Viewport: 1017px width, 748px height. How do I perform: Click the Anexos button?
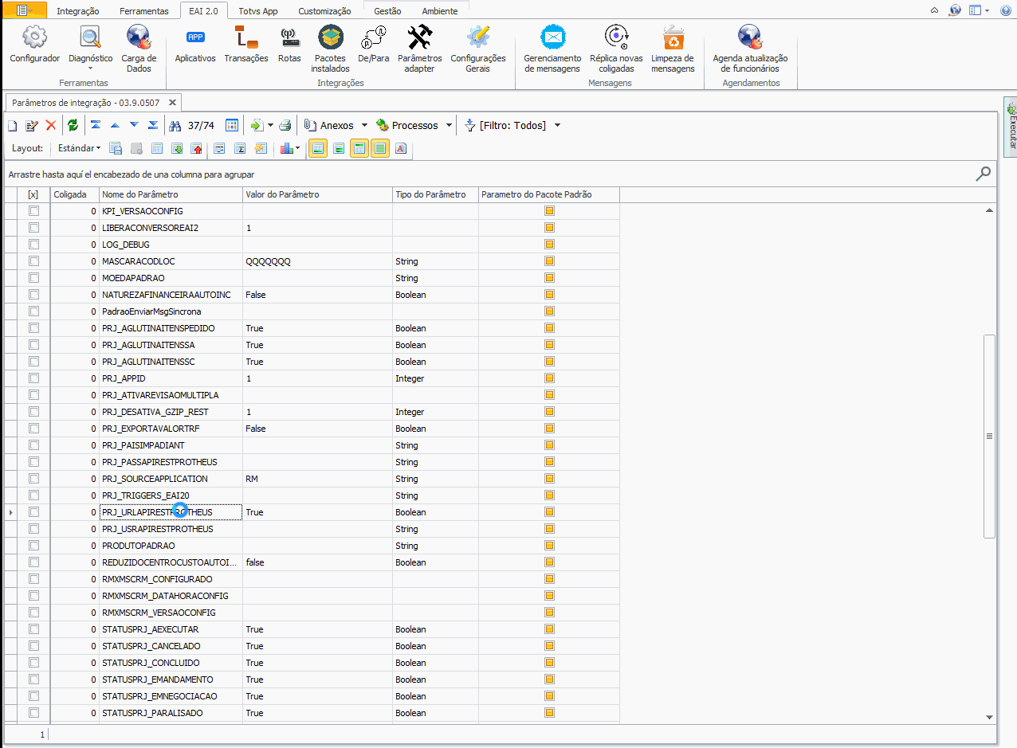coord(330,125)
